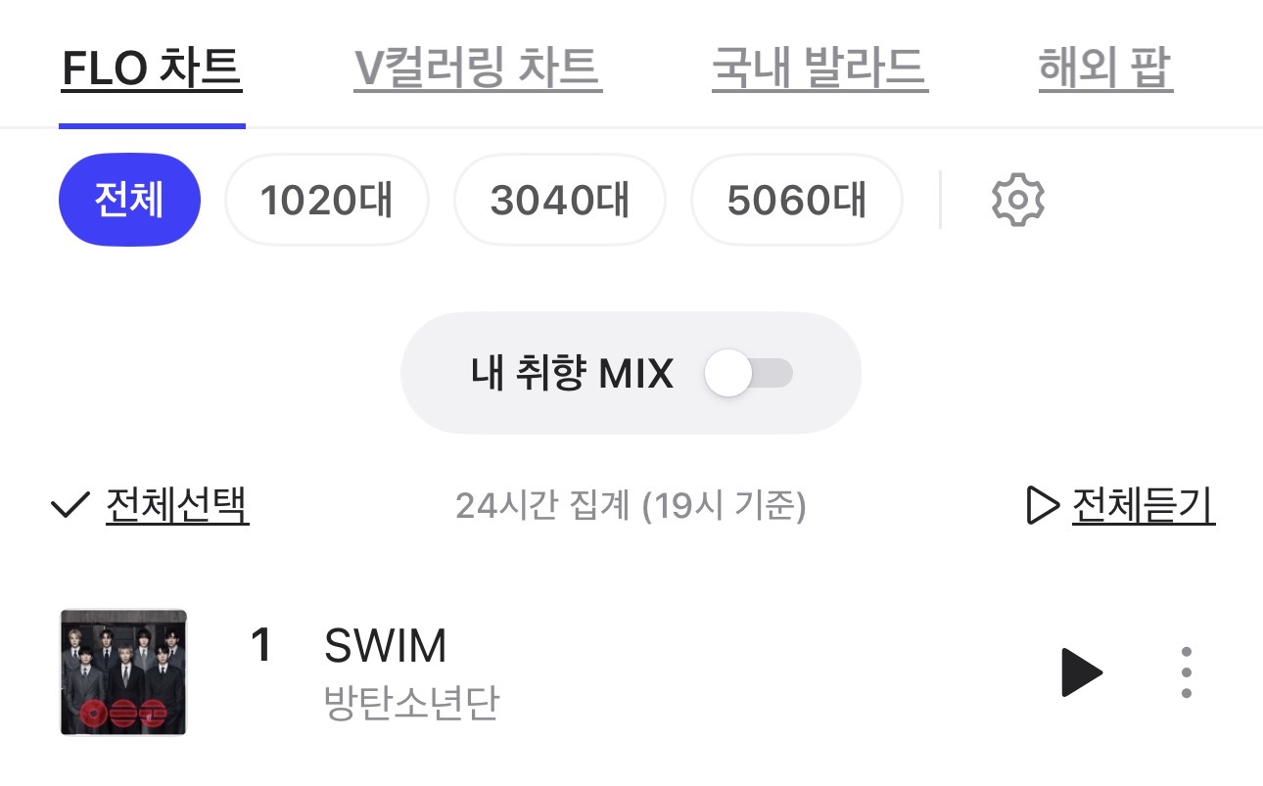This screenshot has height=786, width=1263.
Task: Open the SWIM album cover thumbnail
Action: coord(123,672)
